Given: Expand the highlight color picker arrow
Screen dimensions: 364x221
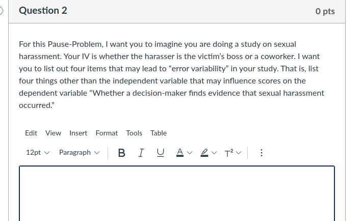Looking at the screenshot, I should pyautogui.click(x=214, y=153).
